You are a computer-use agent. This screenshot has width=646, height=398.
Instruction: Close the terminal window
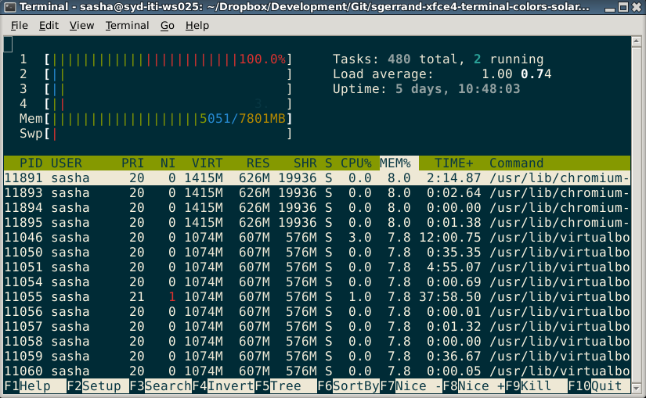click(635, 7)
